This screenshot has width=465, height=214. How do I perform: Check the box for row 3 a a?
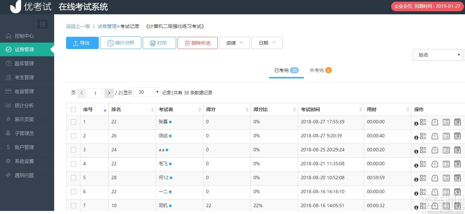(x=73, y=150)
